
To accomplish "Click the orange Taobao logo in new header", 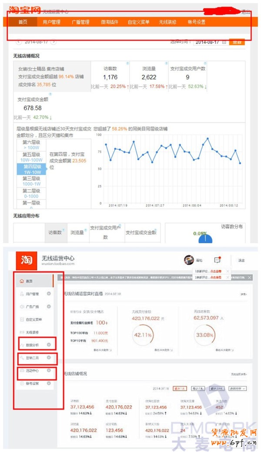I will click(27, 260).
